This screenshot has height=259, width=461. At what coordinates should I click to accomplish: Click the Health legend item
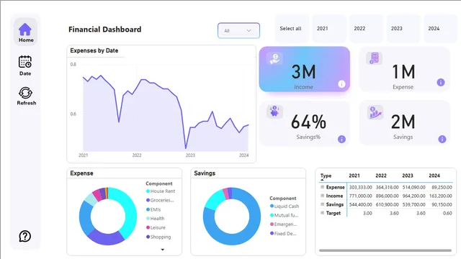(156, 219)
